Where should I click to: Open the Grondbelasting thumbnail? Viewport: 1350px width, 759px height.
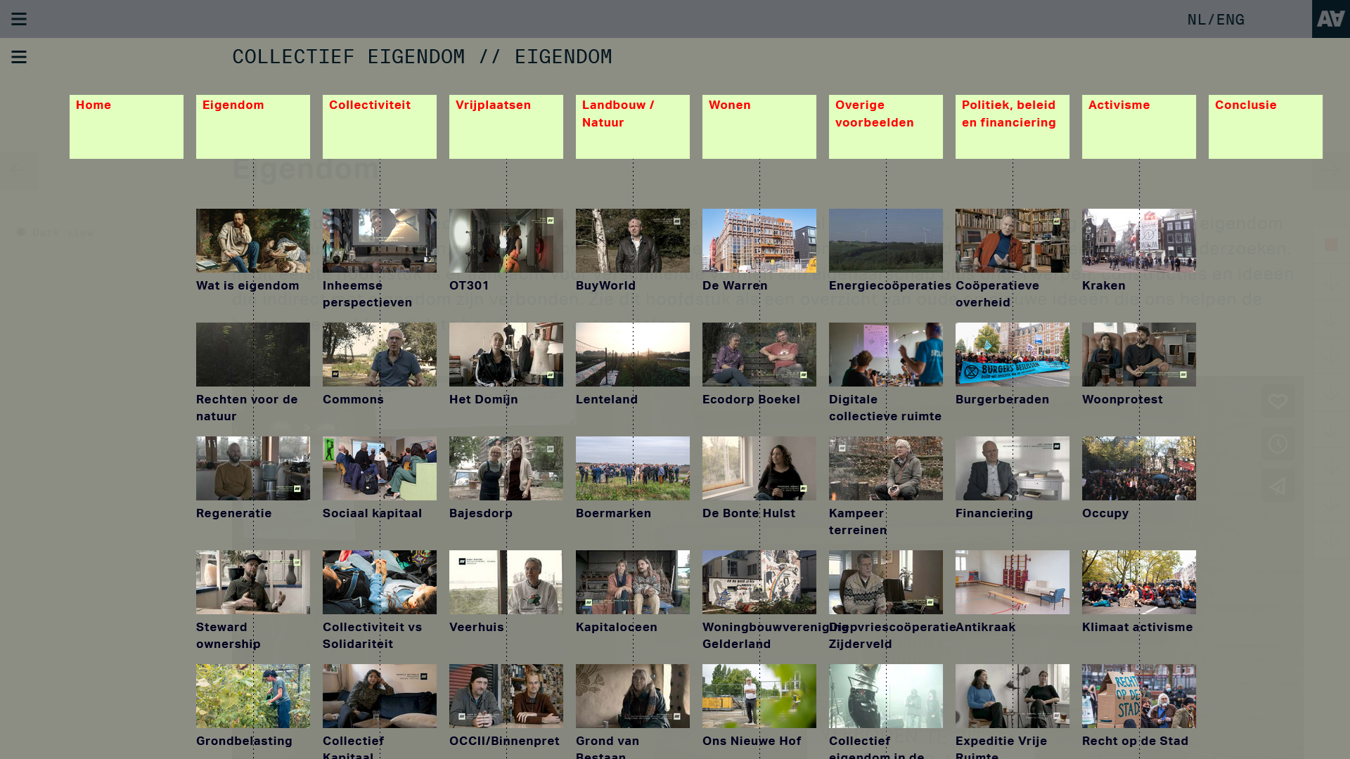(x=253, y=696)
